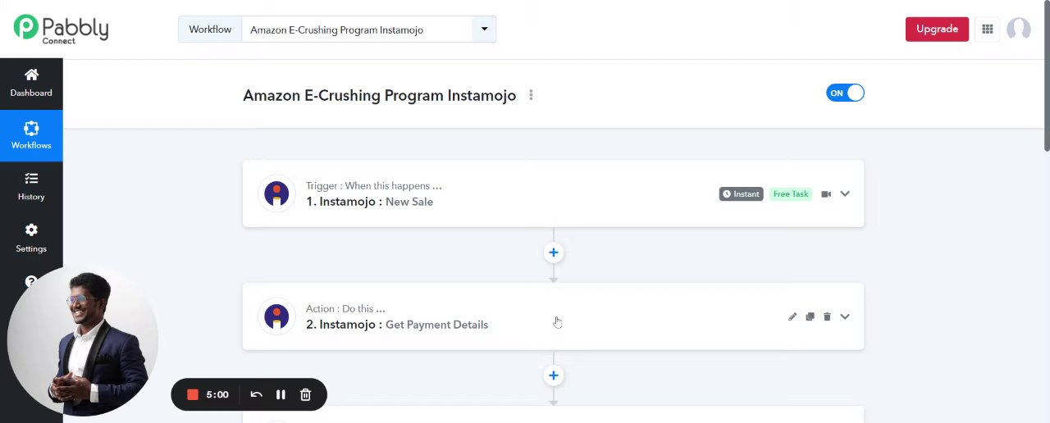The height and width of the screenshot is (423, 1050).
Task: Add a step after the Instamojo trigger
Action: point(554,252)
